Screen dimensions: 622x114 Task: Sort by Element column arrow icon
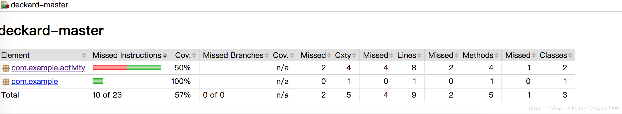pos(84,55)
